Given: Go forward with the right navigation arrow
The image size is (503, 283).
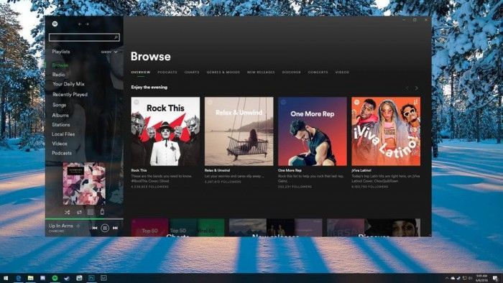Looking at the screenshot, I should (x=87, y=24).
